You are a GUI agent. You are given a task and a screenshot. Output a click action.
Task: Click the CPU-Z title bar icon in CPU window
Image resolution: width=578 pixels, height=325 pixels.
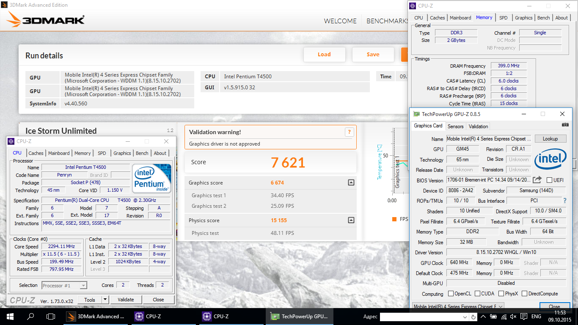point(11,141)
